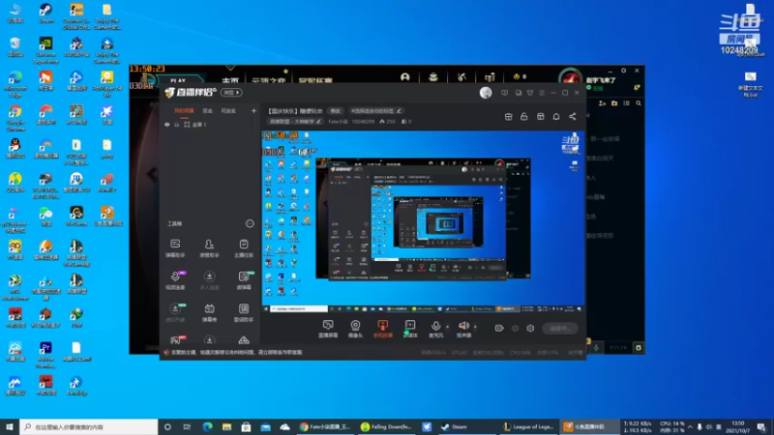
Task: Open Falling Down window on the taskbar
Action: [386, 426]
